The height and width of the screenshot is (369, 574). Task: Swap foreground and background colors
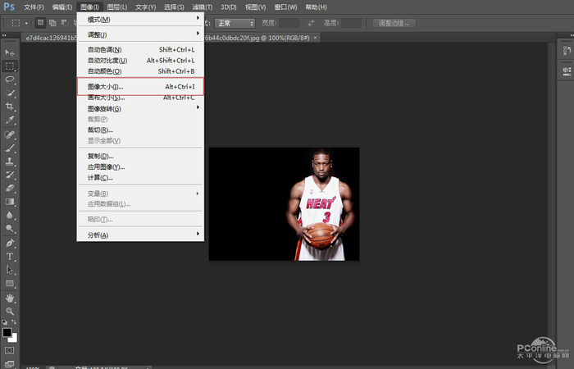click(x=16, y=323)
